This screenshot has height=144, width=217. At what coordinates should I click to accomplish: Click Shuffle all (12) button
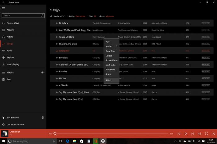(57, 16)
